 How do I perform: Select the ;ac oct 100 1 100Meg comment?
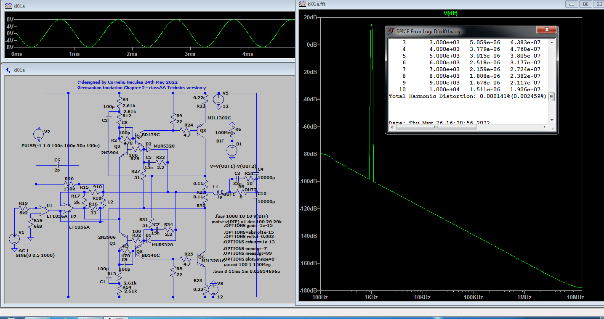point(247,264)
